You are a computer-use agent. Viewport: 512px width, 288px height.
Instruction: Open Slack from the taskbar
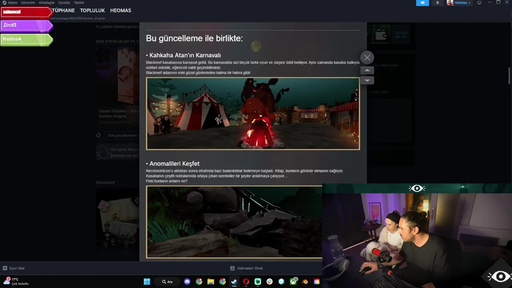click(x=270, y=282)
